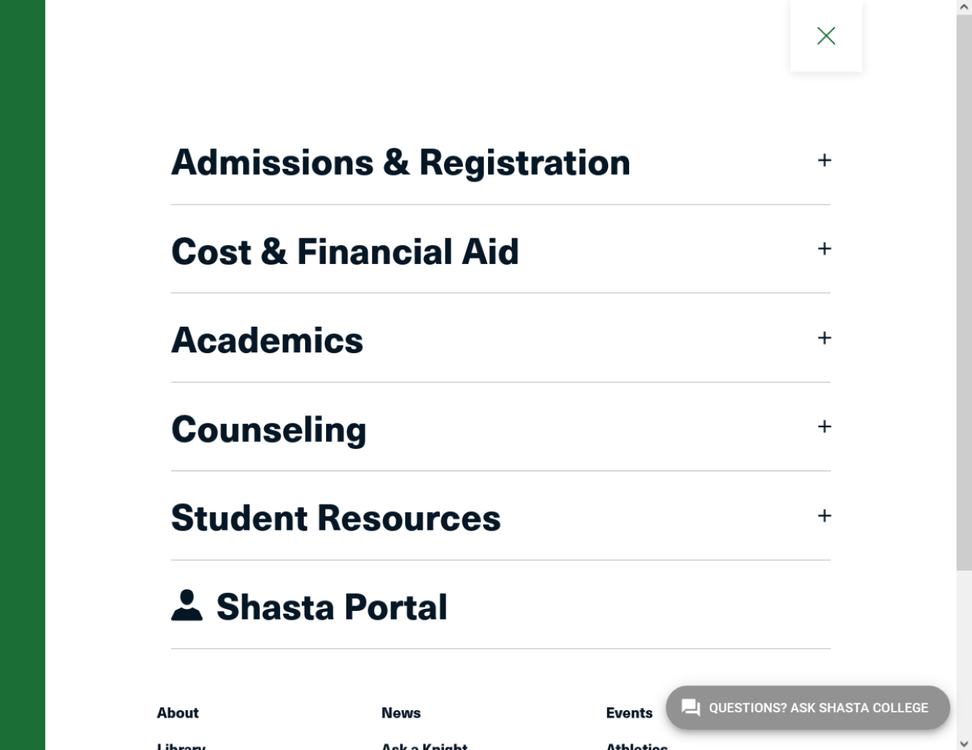Click Questions? Ask Shasta College button
This screenshot has height=750, width=972.
(x=808, y=707)
